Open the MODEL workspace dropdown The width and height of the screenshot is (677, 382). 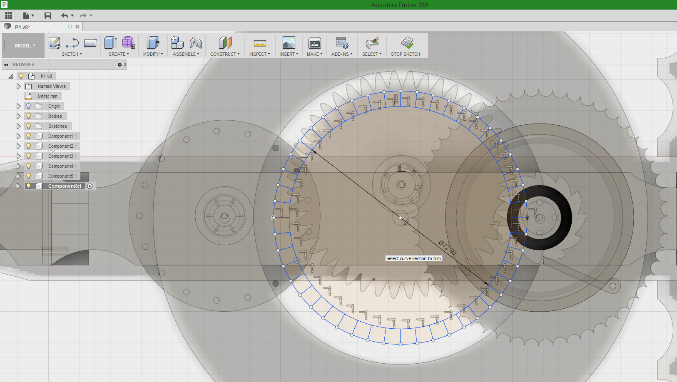pyautogui.click(x=25, y=46)
